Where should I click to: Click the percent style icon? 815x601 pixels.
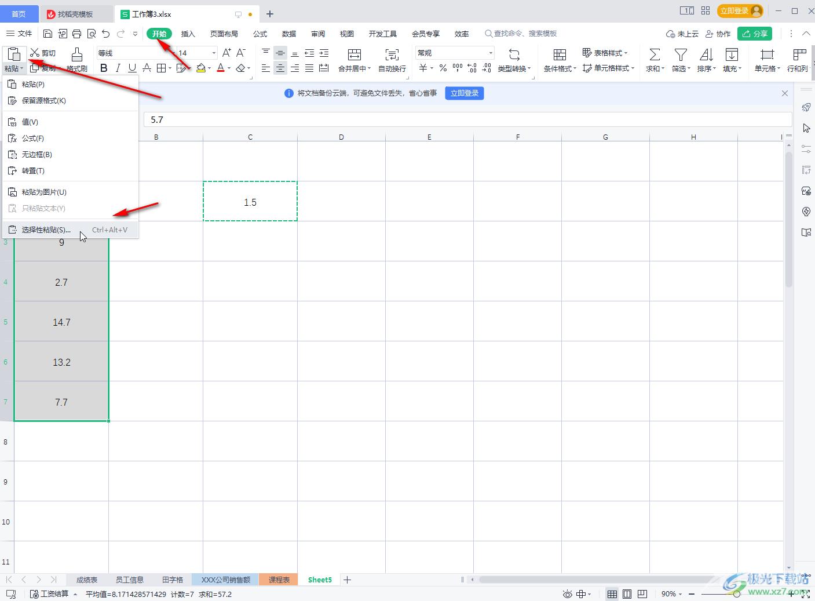[x=443, y=68]
